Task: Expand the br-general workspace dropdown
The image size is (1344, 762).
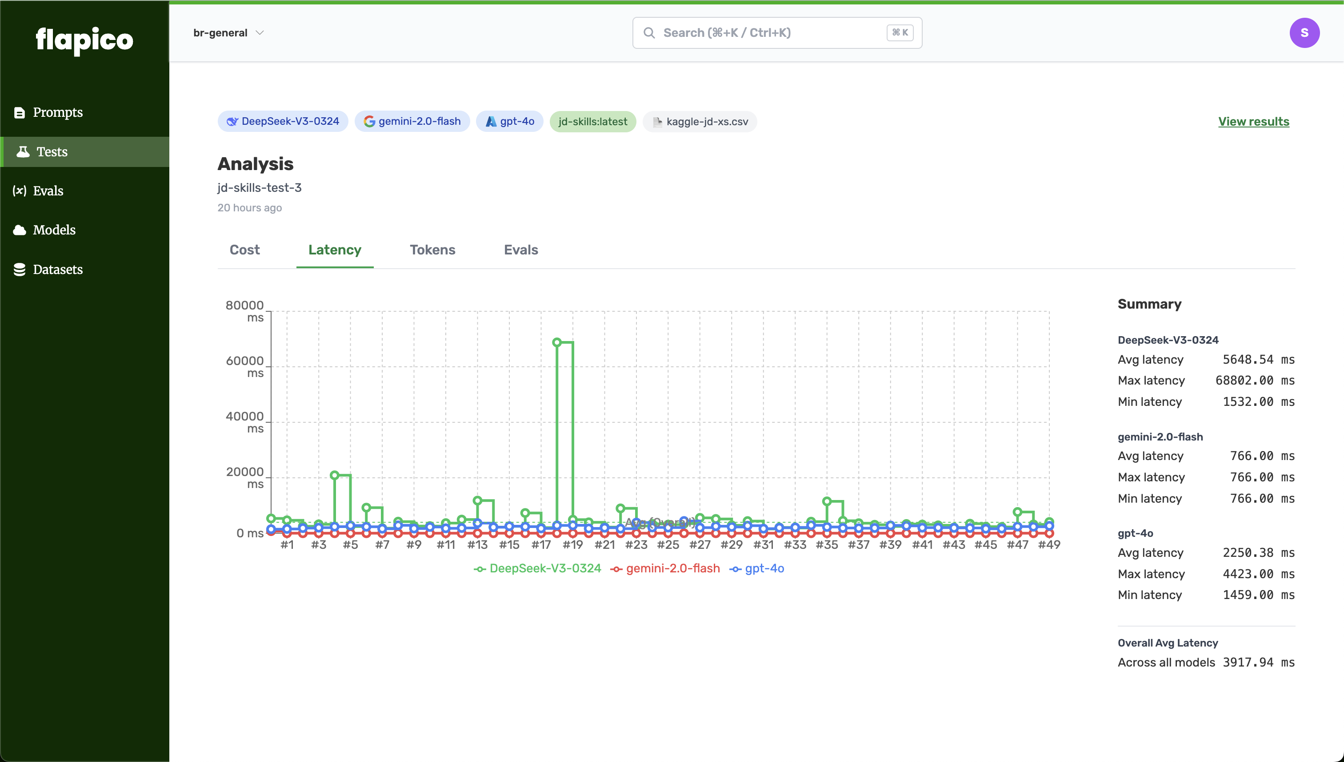Action: [x=228, y=33]
